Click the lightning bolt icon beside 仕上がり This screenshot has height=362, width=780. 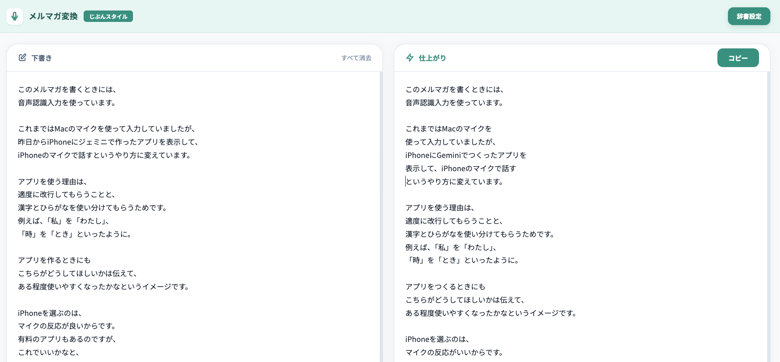point(410,58)
